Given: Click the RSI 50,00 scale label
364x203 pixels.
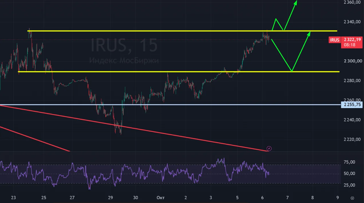Looking at the screenshot, I should coord(349,174).
